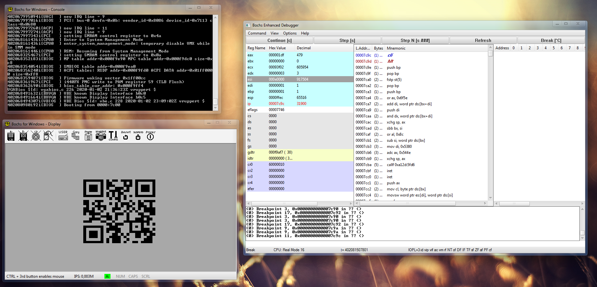Click the 'Breakpoint 11' output line
This screenshot has width=597, height=287.
pos(305,236)
